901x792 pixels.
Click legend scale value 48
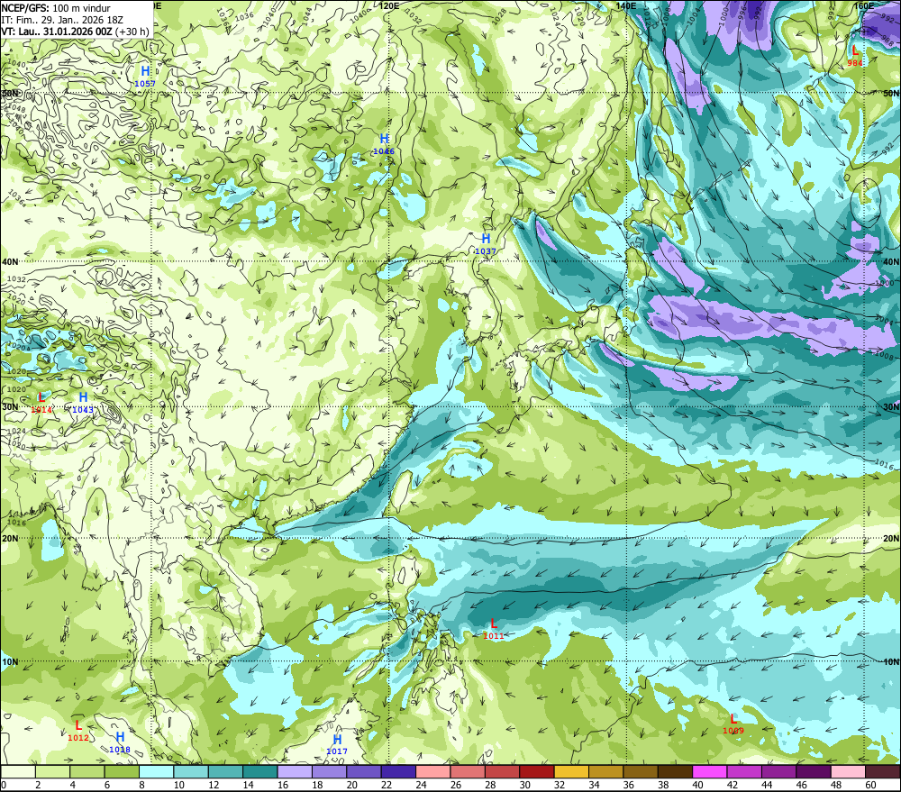835,785
